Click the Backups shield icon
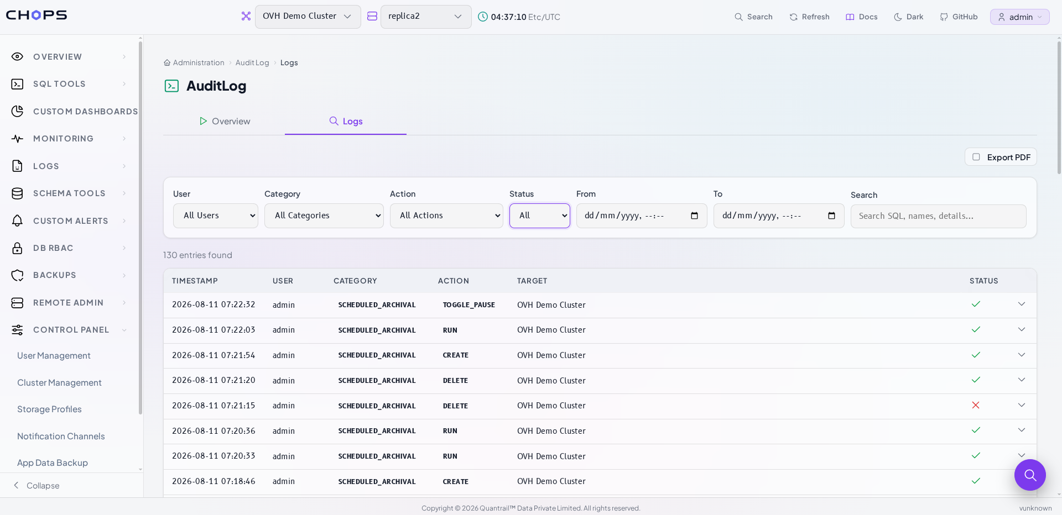Screen dimensions: 1062x515 coord(18,275)
